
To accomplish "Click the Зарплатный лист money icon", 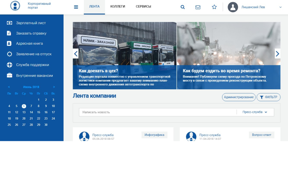I will [x=9, y=23].
